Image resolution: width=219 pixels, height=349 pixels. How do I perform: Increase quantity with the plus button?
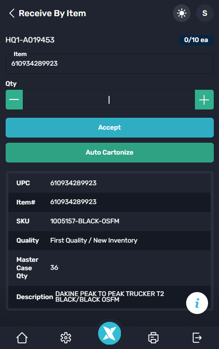pos(204,100)
